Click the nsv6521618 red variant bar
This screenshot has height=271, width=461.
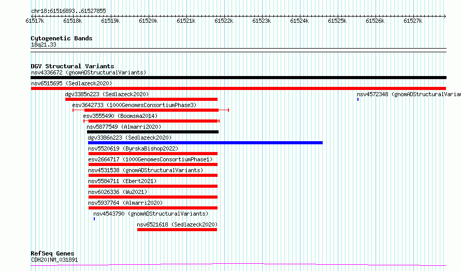177,230
